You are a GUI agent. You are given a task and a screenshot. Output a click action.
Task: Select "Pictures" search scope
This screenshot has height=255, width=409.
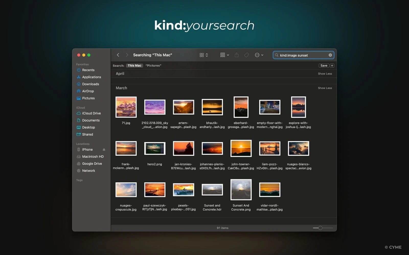153,66
